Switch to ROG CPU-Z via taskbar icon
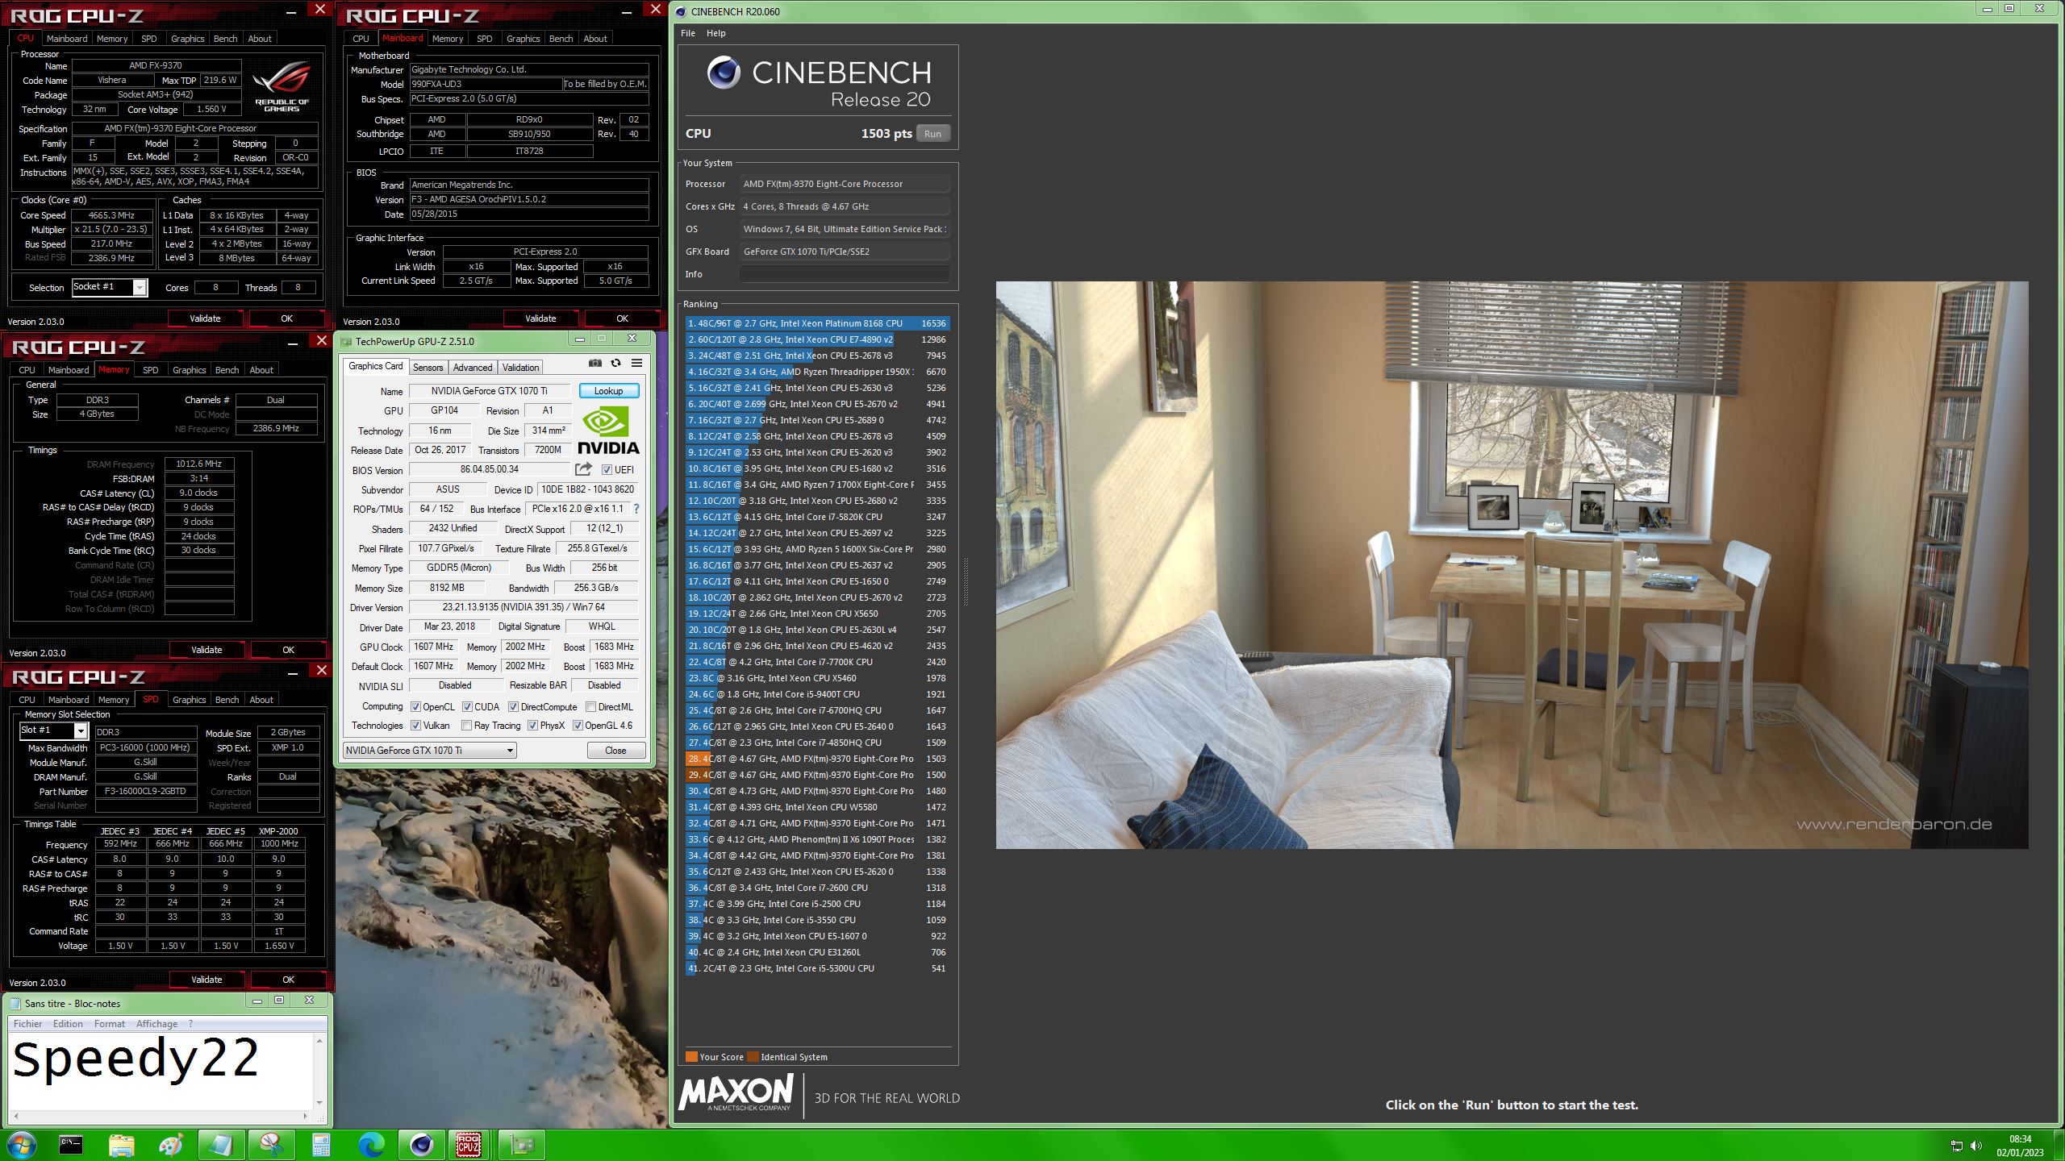Screen dimensions: 2065x1161 469,1145
